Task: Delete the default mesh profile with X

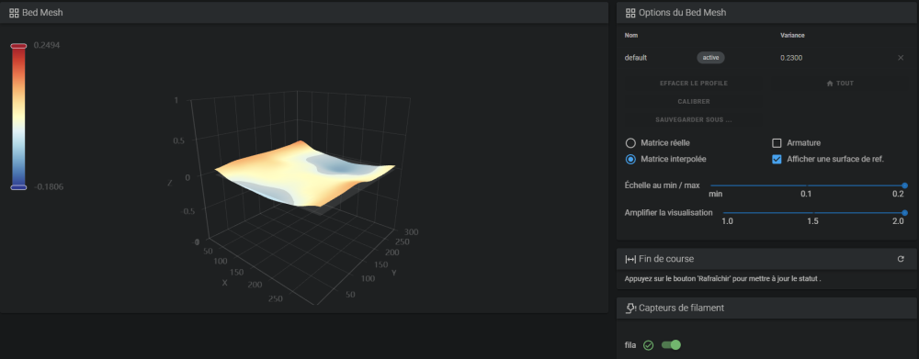Action: 901,58
